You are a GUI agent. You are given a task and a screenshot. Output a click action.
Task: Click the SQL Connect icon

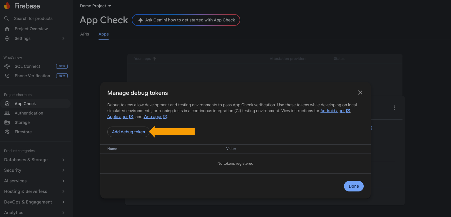click(x=7, y=66)
